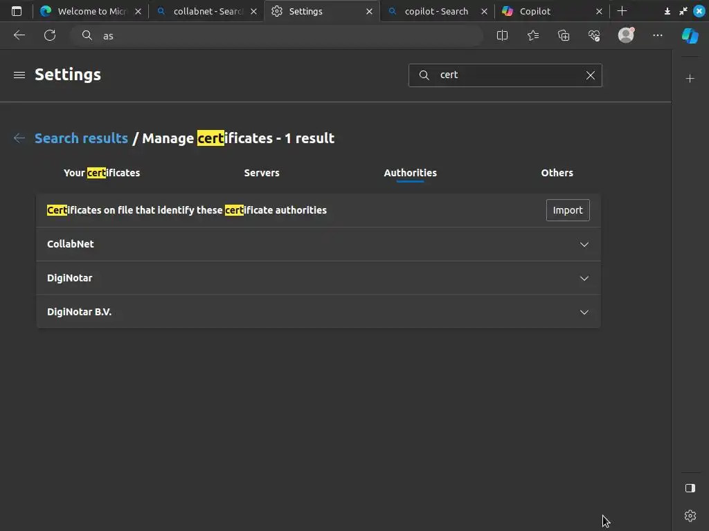Open the Favorites star icon

coord(533,35)
